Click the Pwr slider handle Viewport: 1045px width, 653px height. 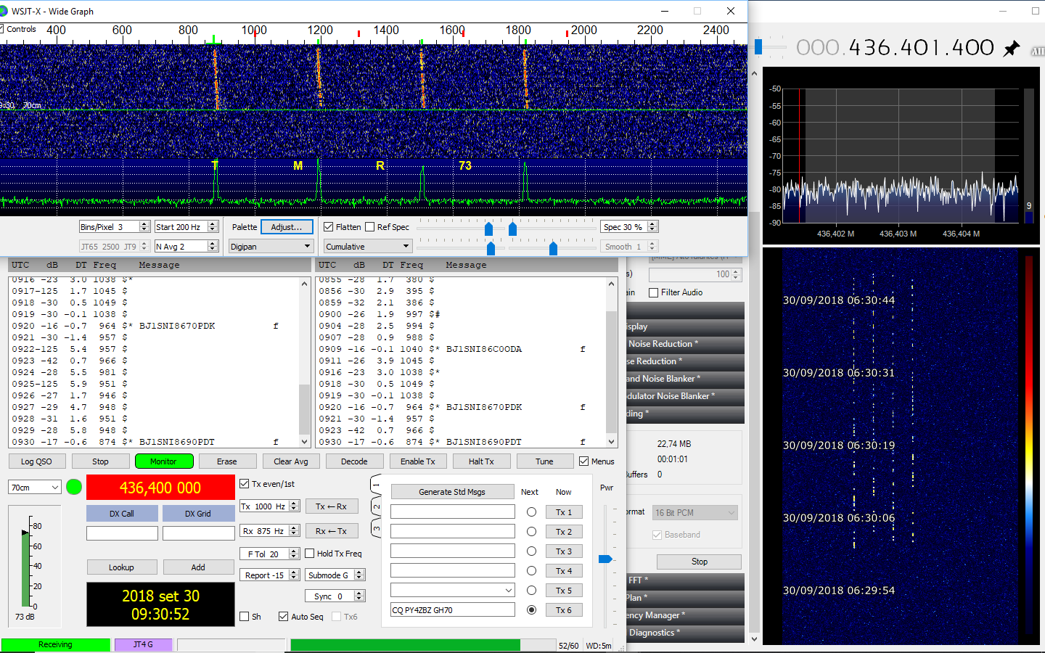coord(605,559)
